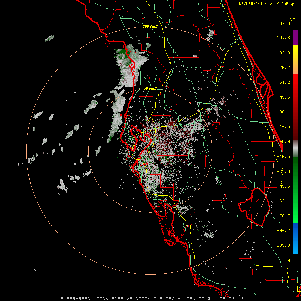
Task: Select the 92.3 velocity scale value
Action: point(285,53)
